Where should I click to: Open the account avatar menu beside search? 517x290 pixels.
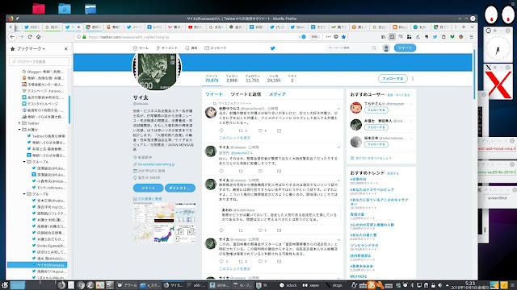coord(386,48)
